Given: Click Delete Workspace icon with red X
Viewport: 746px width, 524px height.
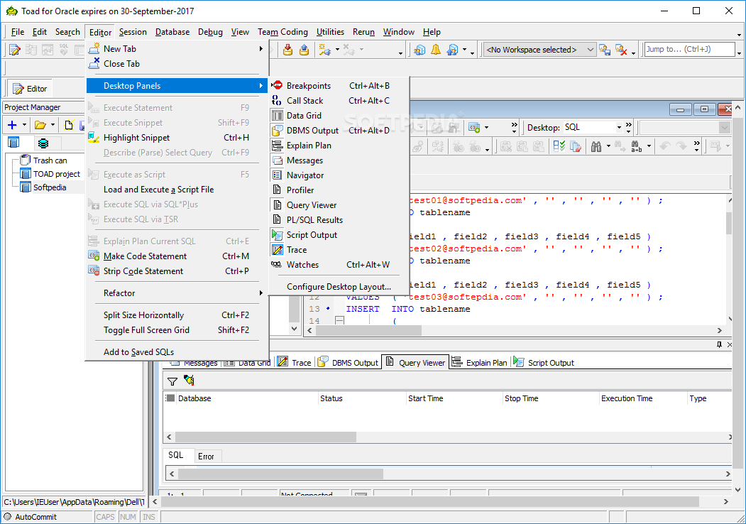Looking at the screenshot, I should [621, 50].
